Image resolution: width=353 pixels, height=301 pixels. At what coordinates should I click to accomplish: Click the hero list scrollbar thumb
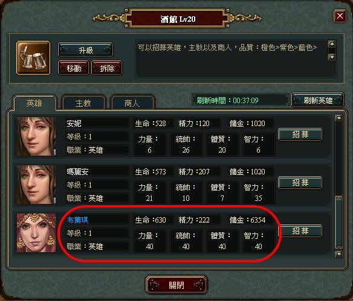point(338,222)
